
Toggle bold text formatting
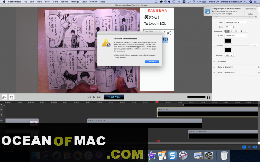(x=241, y=31)
